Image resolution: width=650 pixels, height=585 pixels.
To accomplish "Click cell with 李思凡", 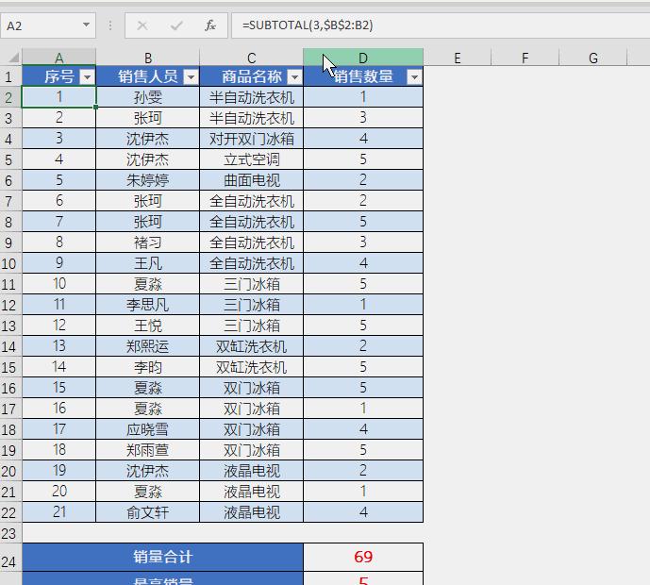I will pos(147,305).
